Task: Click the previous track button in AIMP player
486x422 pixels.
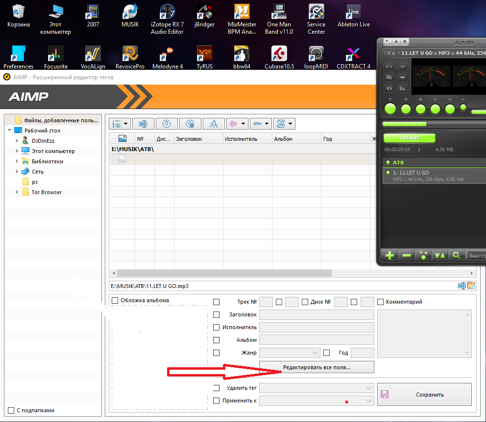Action: point(435,109)
